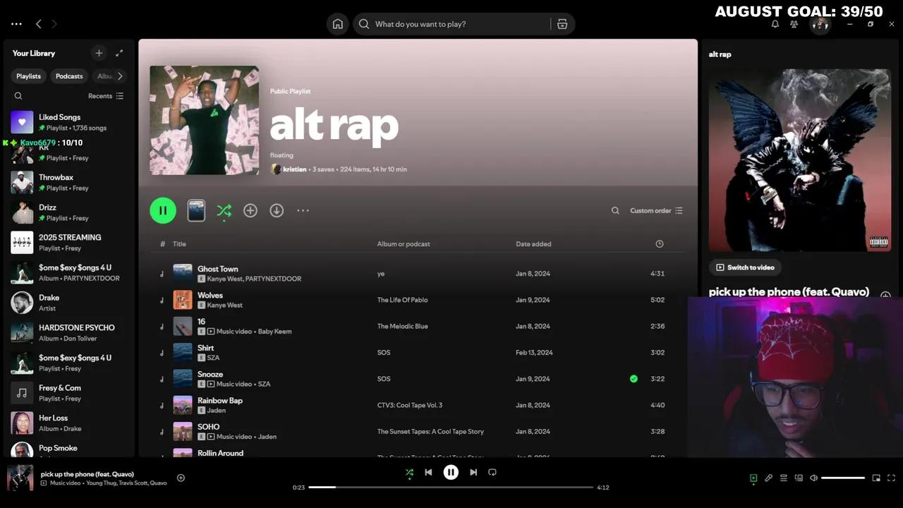Adjust the volume slider
This screenshot has width=903, height=508.
coord(843,478)
